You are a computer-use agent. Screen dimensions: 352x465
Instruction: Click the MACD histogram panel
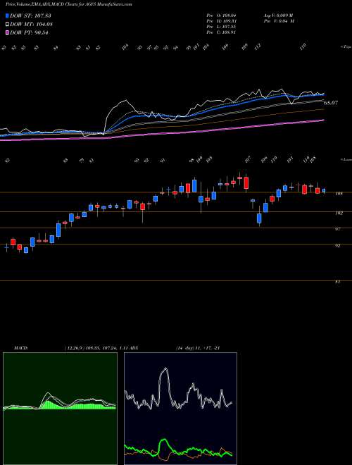[60, 409]
